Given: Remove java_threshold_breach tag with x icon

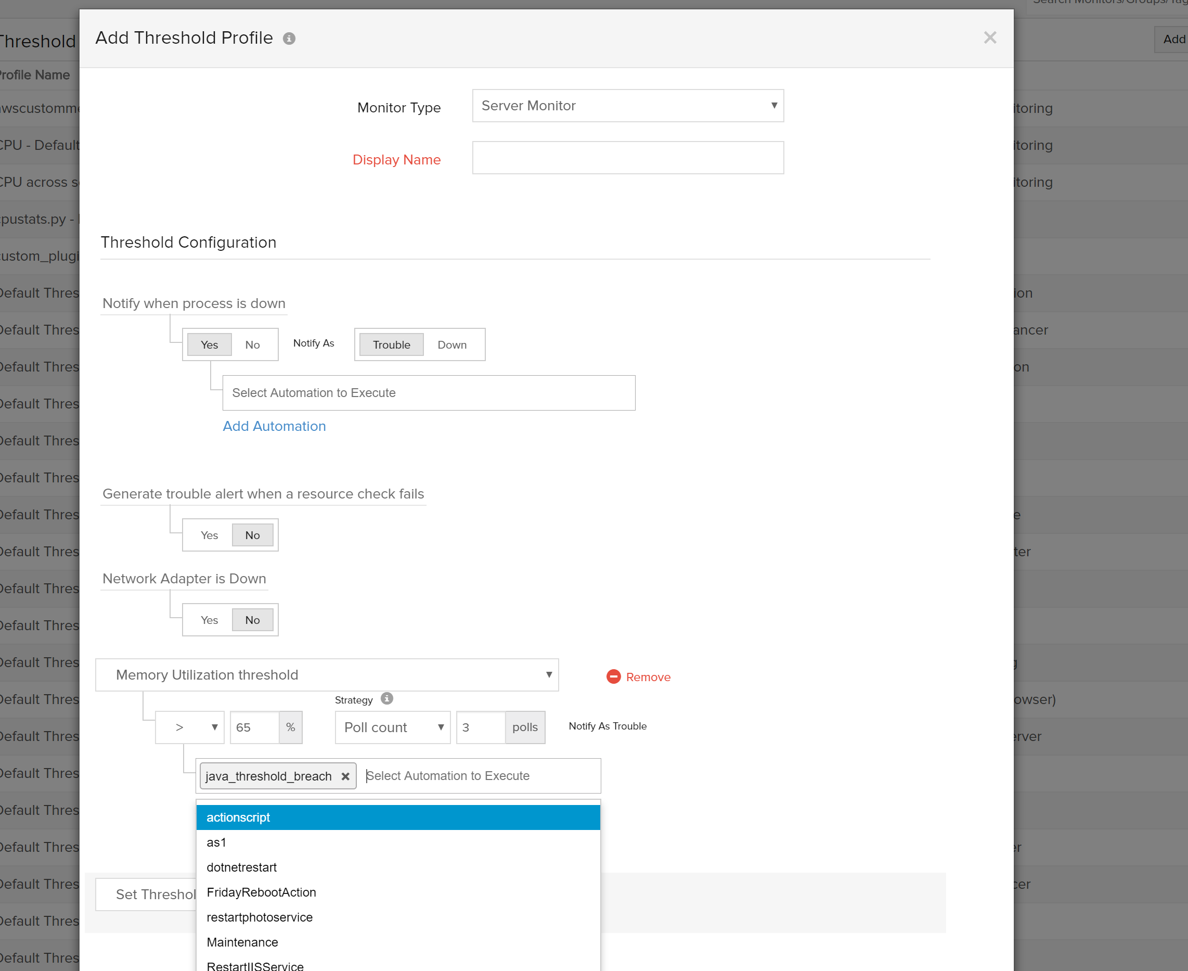Looking at the screenshot, I should 345,776.
